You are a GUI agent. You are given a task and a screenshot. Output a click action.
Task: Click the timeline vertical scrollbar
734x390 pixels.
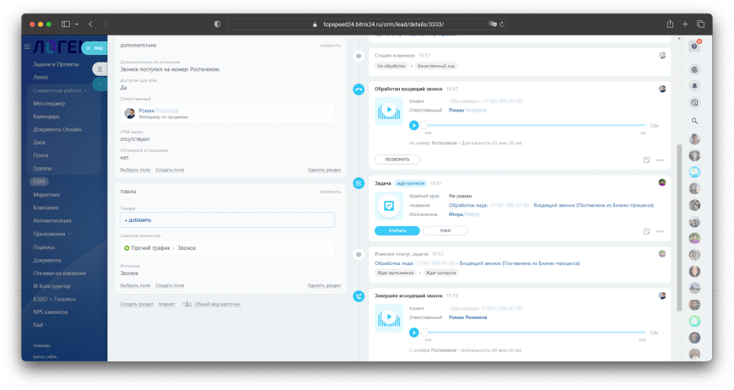pos(679,228)
